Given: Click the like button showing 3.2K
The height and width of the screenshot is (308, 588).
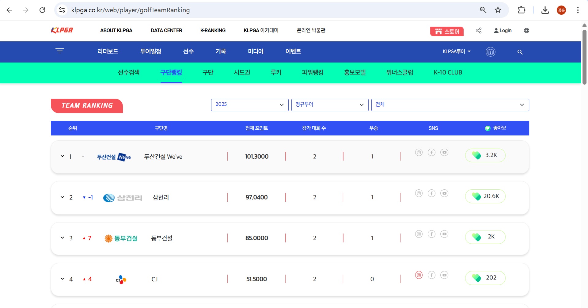Looking at the screenshot, I should pyautogui.click(x=485, y=155).
